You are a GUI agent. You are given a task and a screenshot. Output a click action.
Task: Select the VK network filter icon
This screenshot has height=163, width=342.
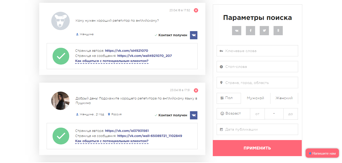tap(236, 30)
